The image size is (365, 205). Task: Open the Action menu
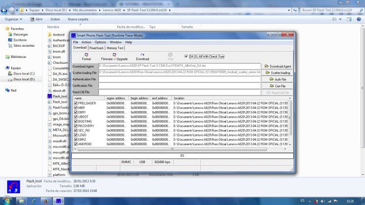86,42
